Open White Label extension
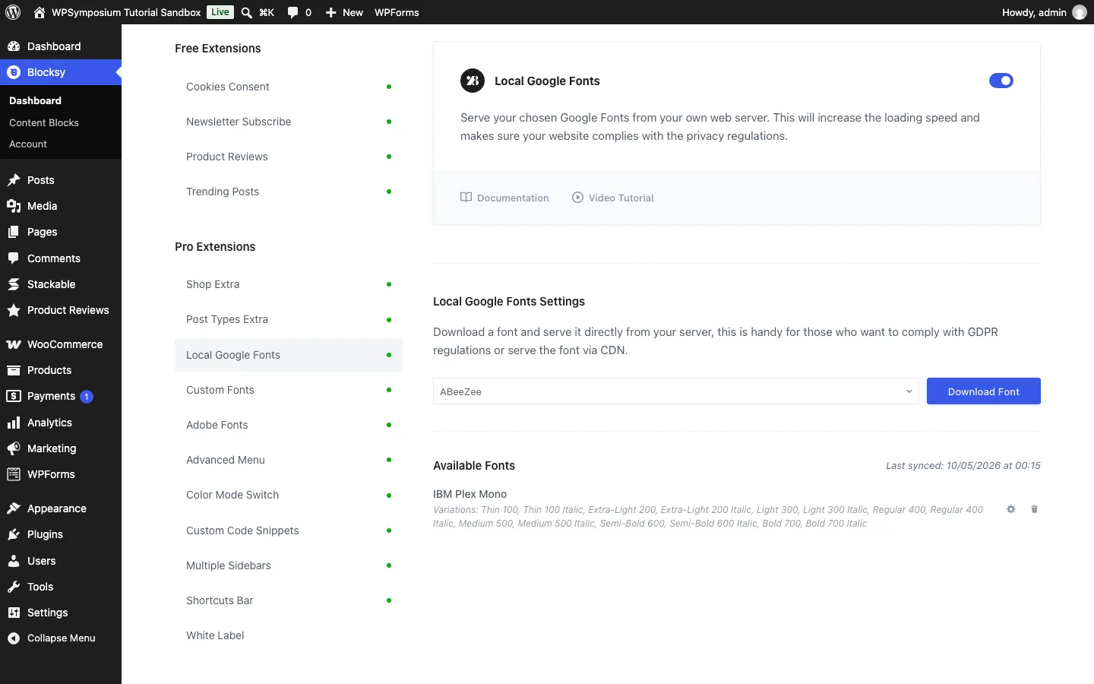Viewport: 1094px width, 684px height. [x=289, y=635]
